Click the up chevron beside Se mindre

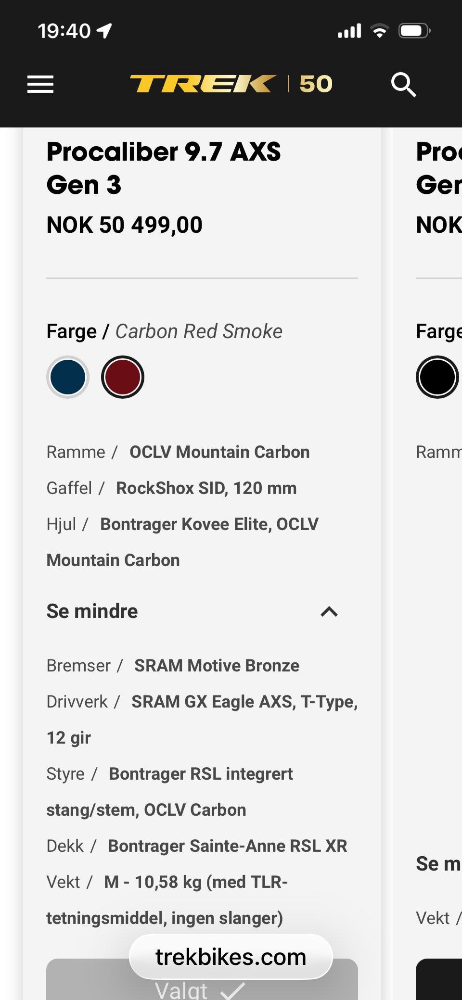[x=329, y=612]
